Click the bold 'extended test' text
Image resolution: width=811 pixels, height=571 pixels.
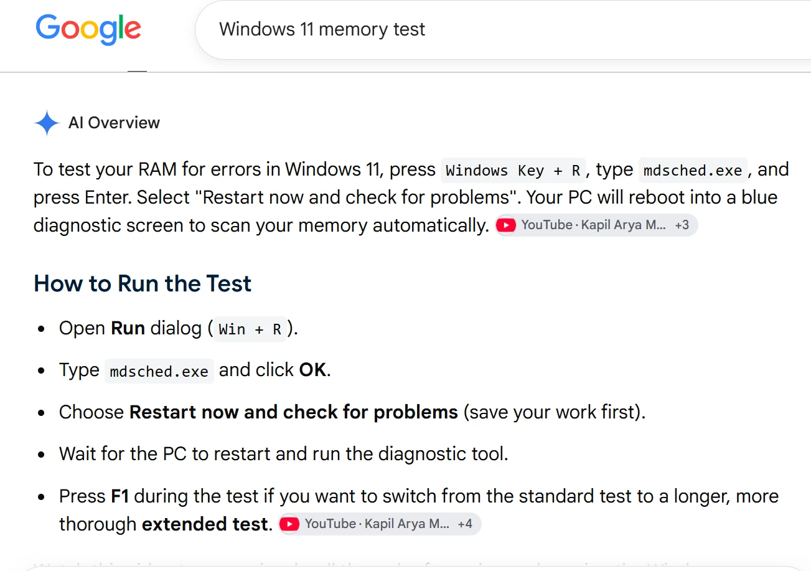pos(205,524)
